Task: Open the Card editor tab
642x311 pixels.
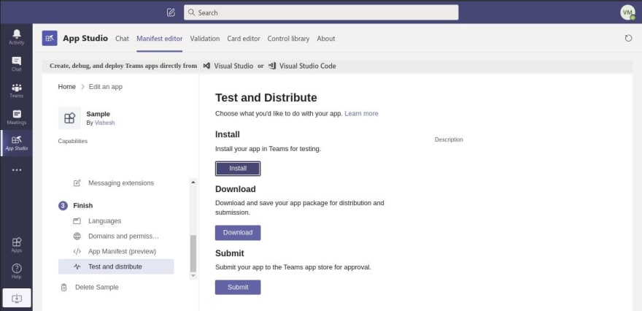Action: 244,39
